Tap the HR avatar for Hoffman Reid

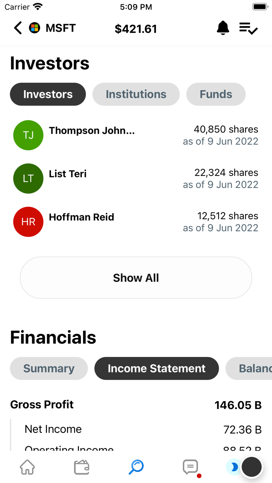pyautogui.click(x=28, y=222)
